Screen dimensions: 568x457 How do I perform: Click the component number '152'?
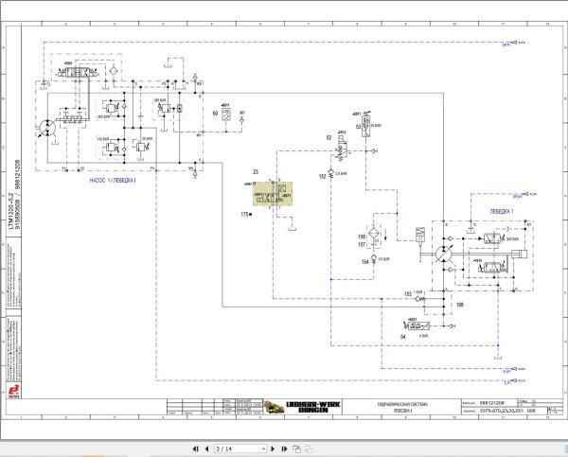pos(322,176)
